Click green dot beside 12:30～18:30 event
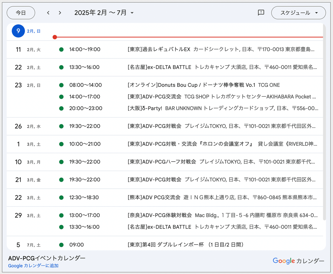The height and width of the screenshot is (274, 333). [x=61, y=198]
